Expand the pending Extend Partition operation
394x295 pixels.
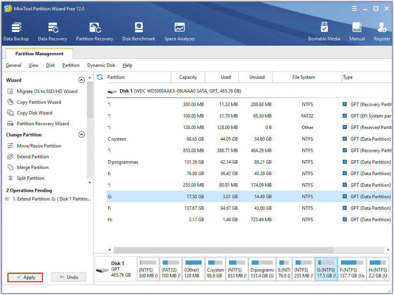pos(7,199)
